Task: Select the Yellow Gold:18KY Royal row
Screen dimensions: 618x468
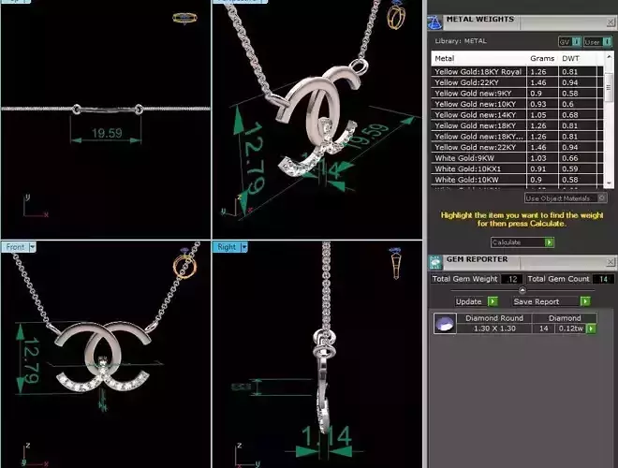Action: (x=517, y=72)
